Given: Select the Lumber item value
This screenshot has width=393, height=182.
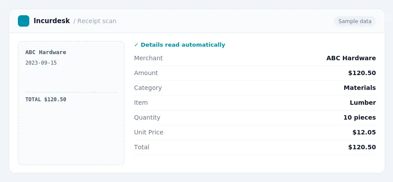Looking at the screenshot, I should point(363,103).
